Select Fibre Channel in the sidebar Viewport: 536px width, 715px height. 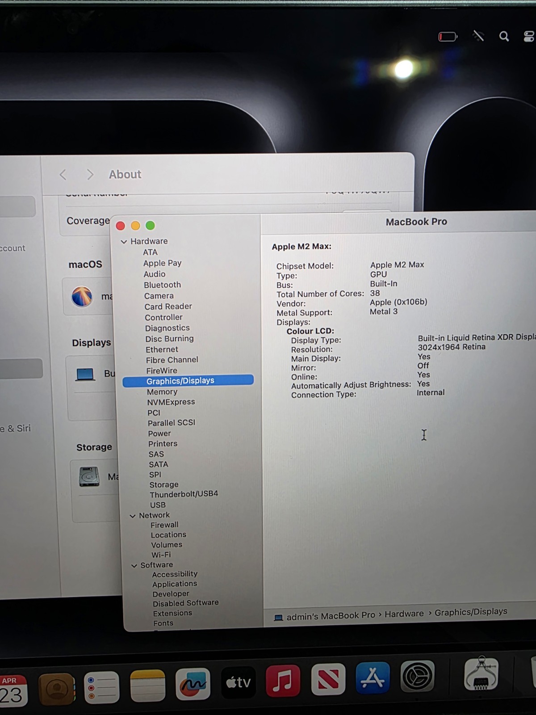(x=172, y=360)
